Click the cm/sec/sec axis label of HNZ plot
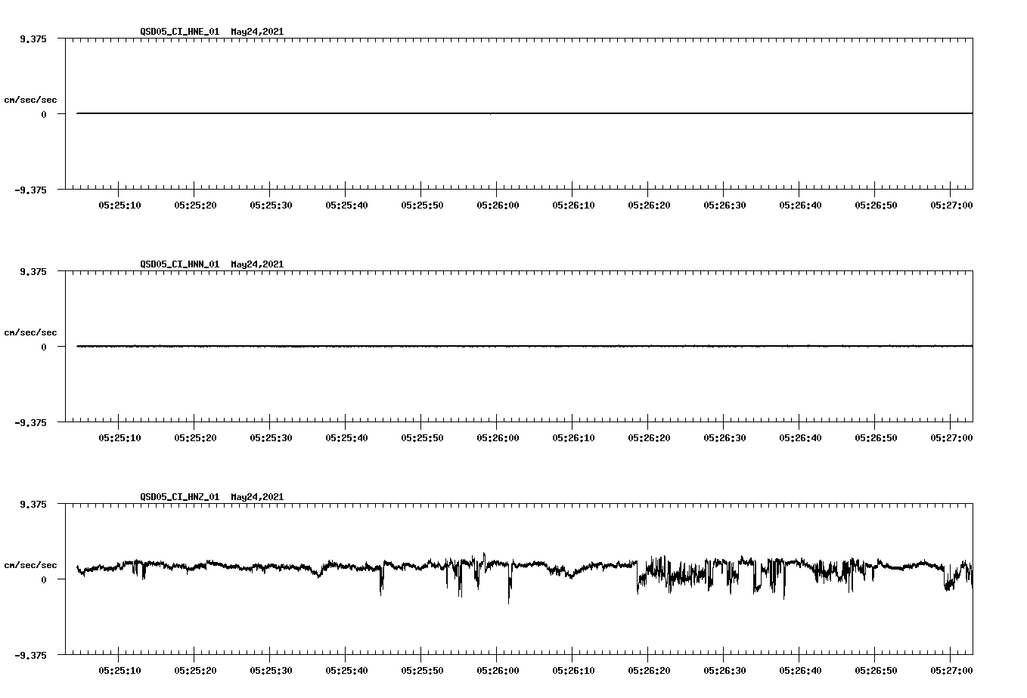1027x698 pixels. [x=31, y=564]
